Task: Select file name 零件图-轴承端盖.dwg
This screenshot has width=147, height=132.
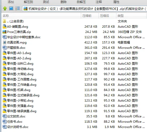Action: click(x=22, y=111)
